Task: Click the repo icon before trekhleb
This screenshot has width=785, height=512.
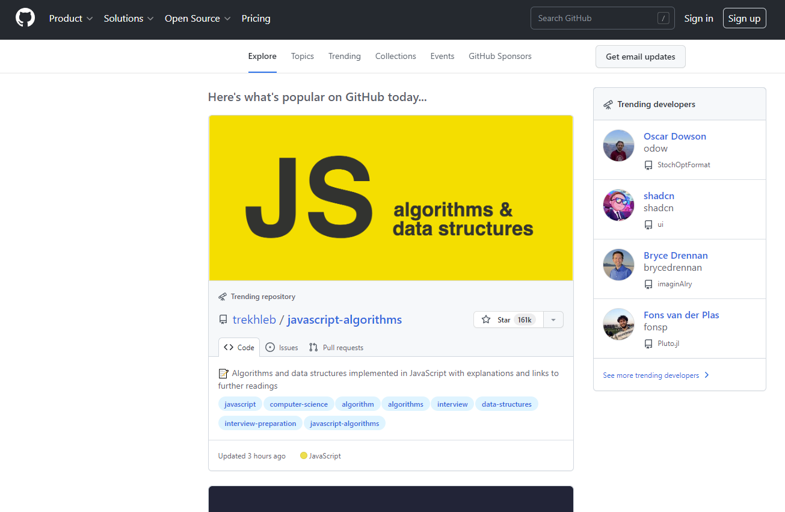Action: pyautogui.click(x=223, y=320)
